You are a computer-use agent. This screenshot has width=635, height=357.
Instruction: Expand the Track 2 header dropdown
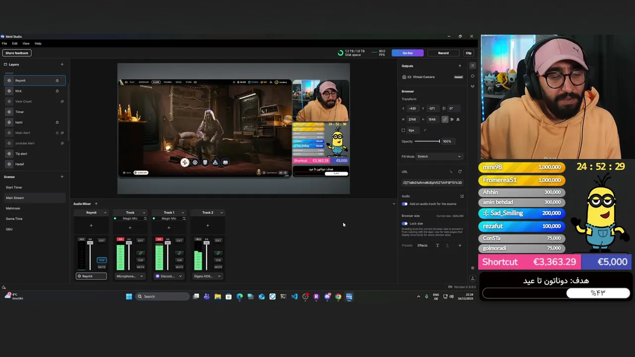pos(221,213)
